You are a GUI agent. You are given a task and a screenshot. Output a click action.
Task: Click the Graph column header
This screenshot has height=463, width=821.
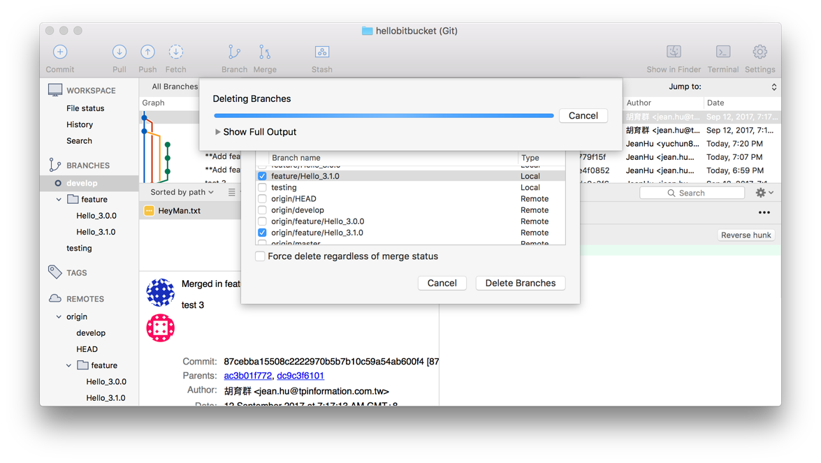tap(154, 103)
